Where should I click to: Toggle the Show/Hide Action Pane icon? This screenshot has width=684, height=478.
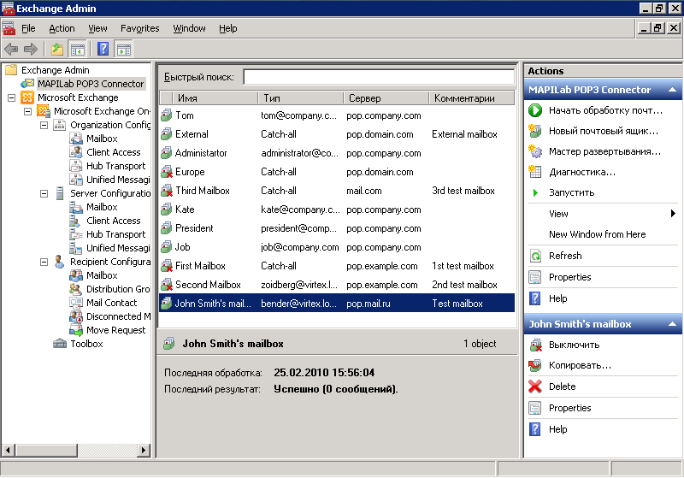coord(123,50)
